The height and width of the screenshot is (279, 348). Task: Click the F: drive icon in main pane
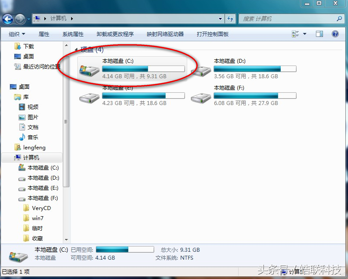(201, 98)
